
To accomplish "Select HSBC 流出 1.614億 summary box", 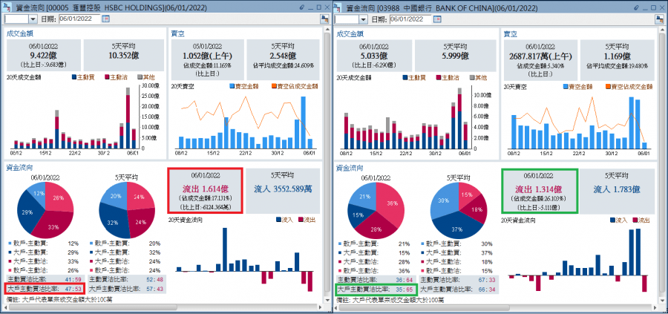I will click(x=205, y=191).
